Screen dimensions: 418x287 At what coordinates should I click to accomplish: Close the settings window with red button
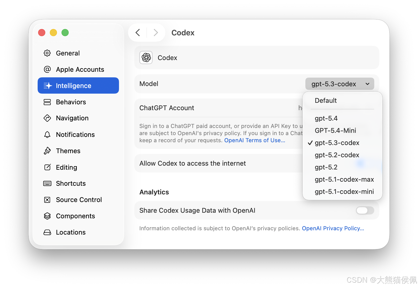click(x=42, y=33)
